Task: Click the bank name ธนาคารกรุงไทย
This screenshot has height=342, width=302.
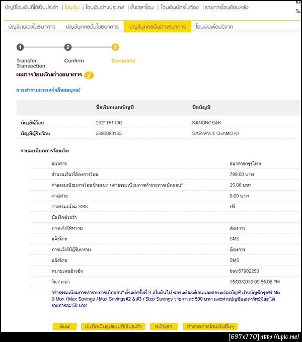Action: pyautogui.click(x=245, y=163)
